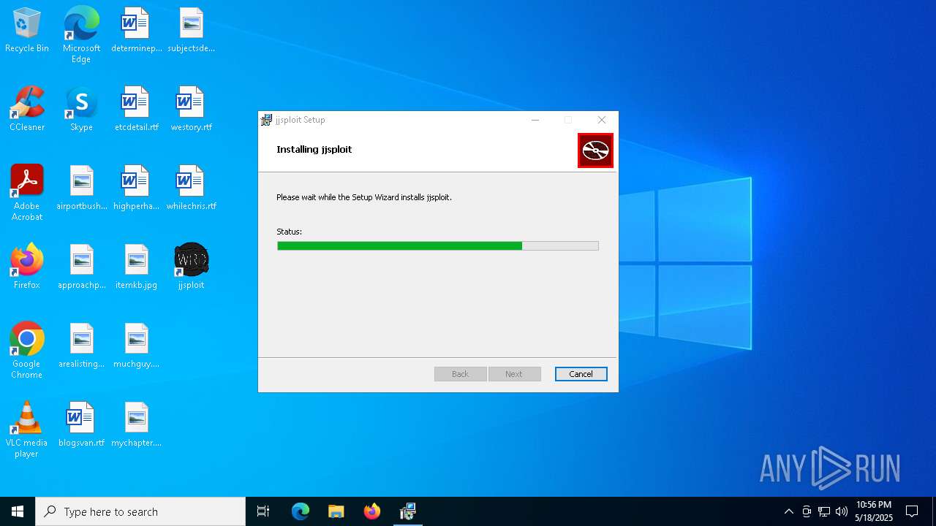The width and height of the screenshot is (936, 526).
Task: Select the VLC media player shortcut
Action: 27,430
